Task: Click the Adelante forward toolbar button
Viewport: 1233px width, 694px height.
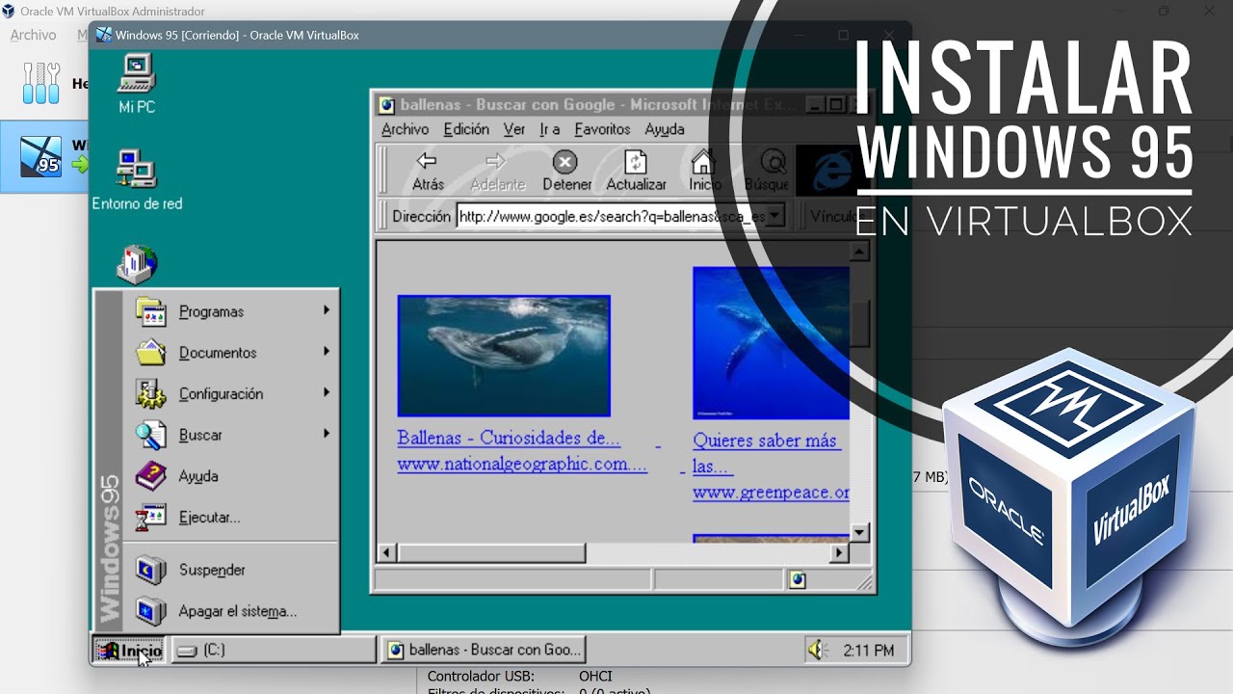Action: (x=498, y=171)
